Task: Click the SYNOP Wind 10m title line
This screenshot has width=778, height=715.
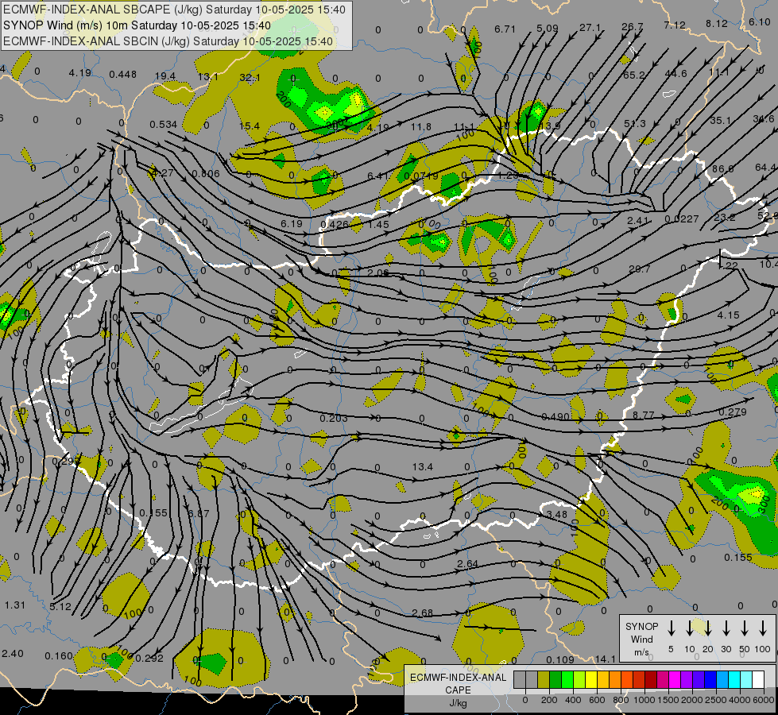Action: [137, 25]
